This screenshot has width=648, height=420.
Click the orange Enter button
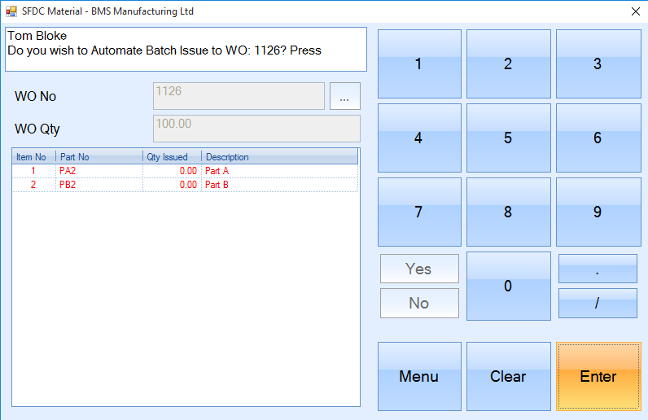pos(598,376)
